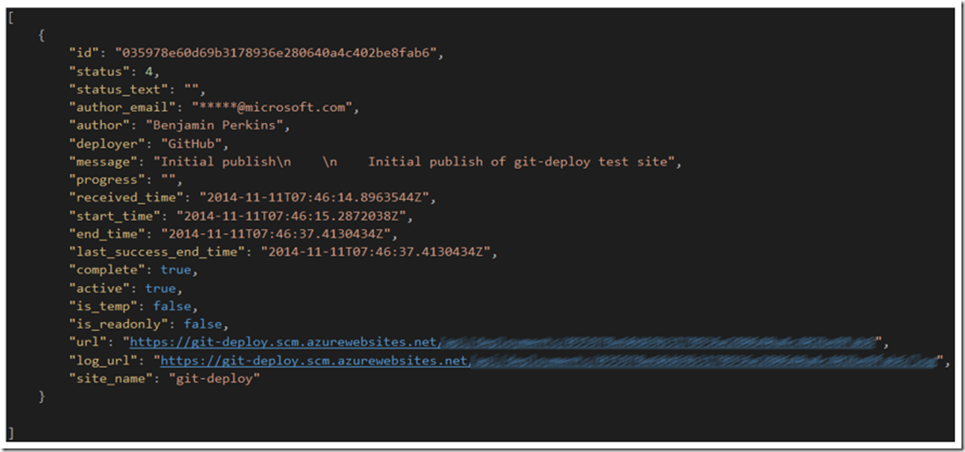
Task: Click the true value of complete
Action: (176, 270)
